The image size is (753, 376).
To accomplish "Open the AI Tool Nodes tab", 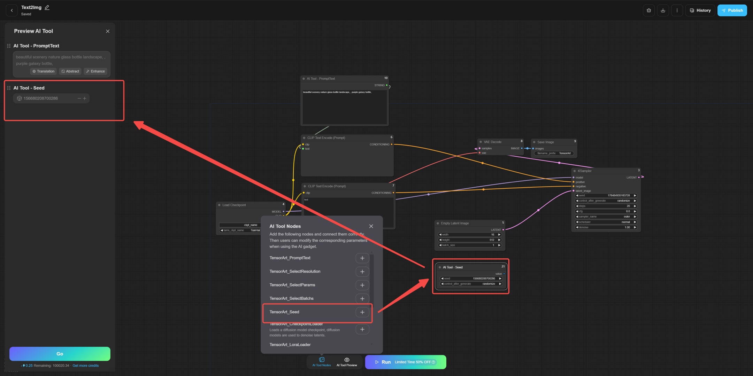I will tap(321, 362).
